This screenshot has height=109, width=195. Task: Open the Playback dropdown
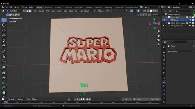(x=12, y=99)
